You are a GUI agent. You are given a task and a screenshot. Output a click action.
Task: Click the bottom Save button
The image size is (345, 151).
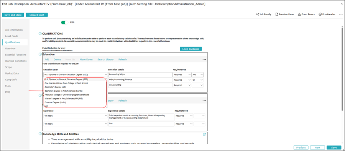pyautogui.click(x=334, y=148)
